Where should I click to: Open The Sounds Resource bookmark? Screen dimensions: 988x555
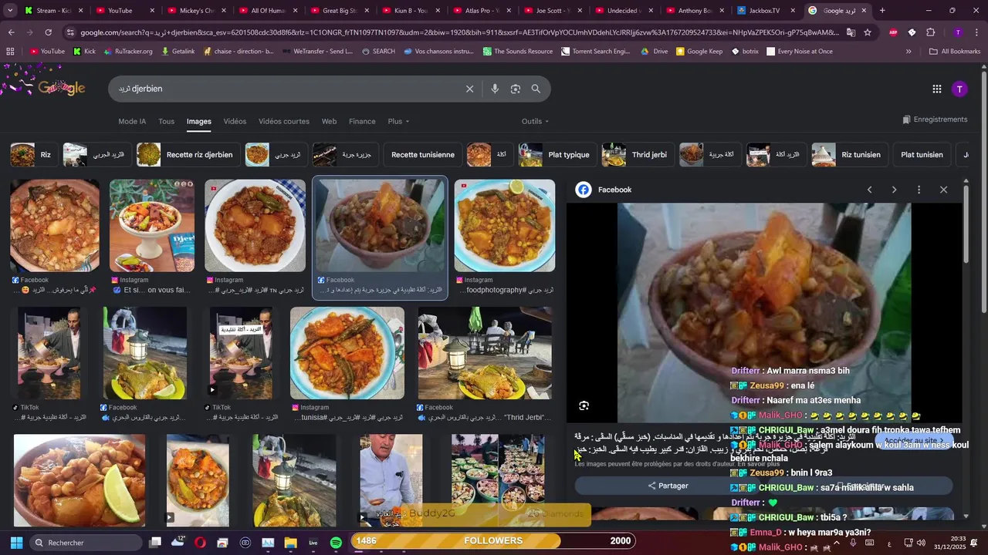(517, 52)
